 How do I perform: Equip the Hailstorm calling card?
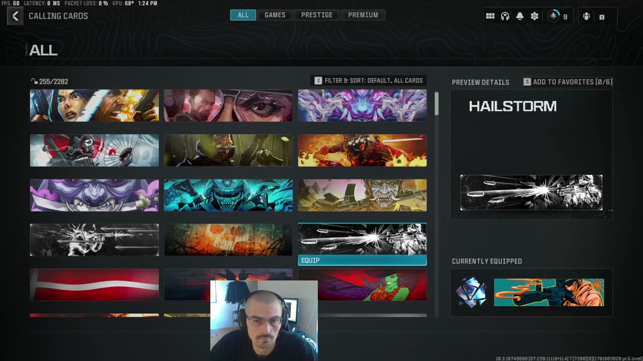tap(362, 260)
